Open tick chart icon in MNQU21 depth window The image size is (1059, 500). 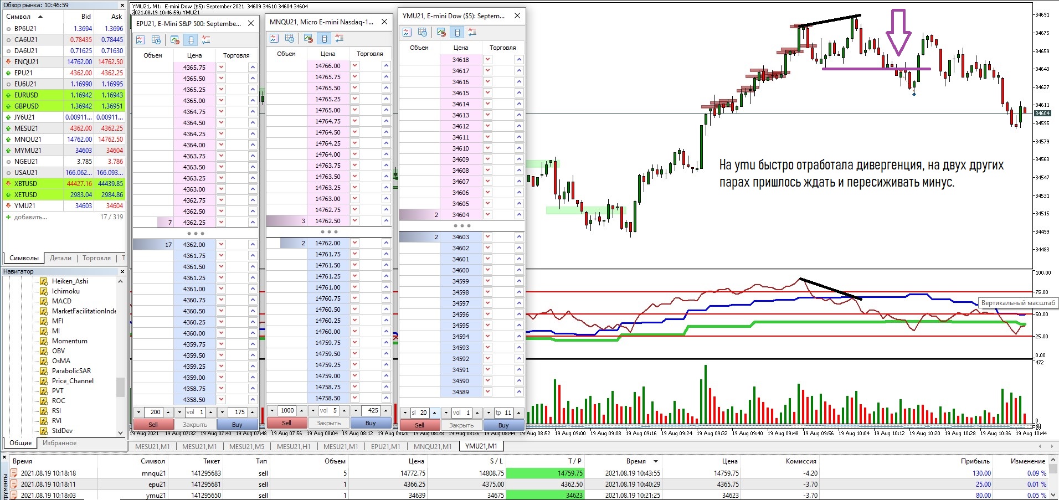274,38
